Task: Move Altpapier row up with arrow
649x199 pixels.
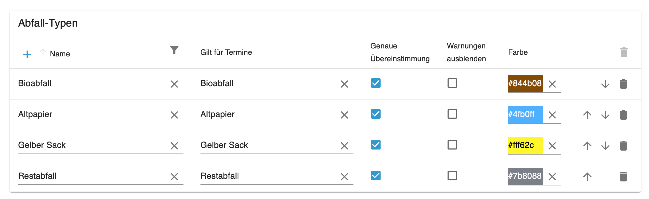Action: (587, 115)
